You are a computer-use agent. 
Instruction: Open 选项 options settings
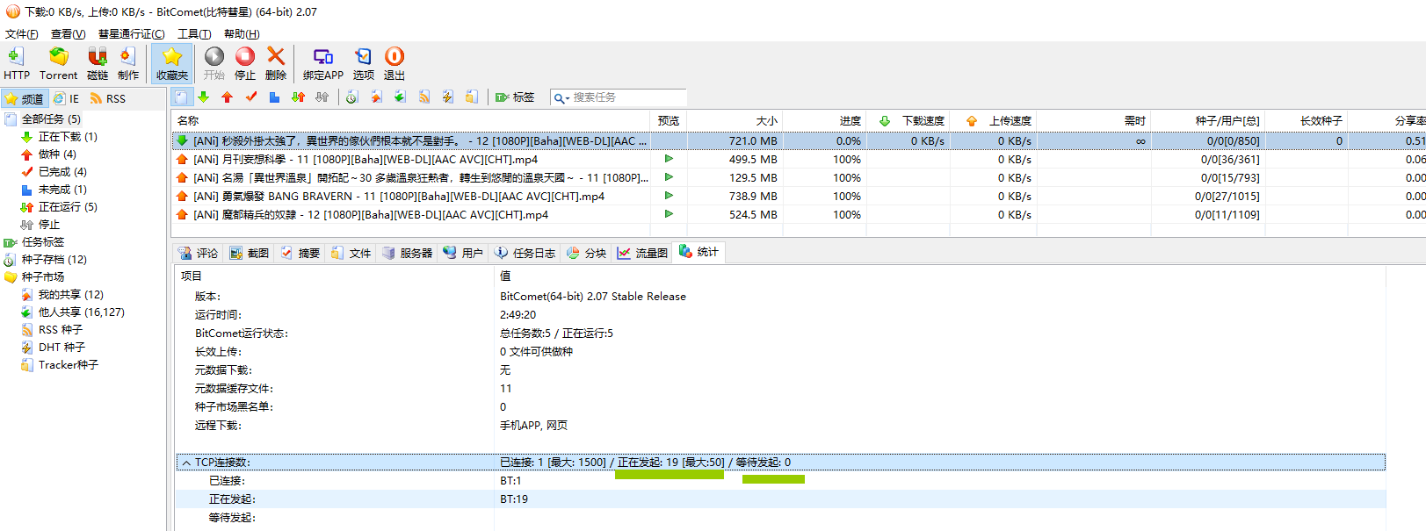click(364, 64)
